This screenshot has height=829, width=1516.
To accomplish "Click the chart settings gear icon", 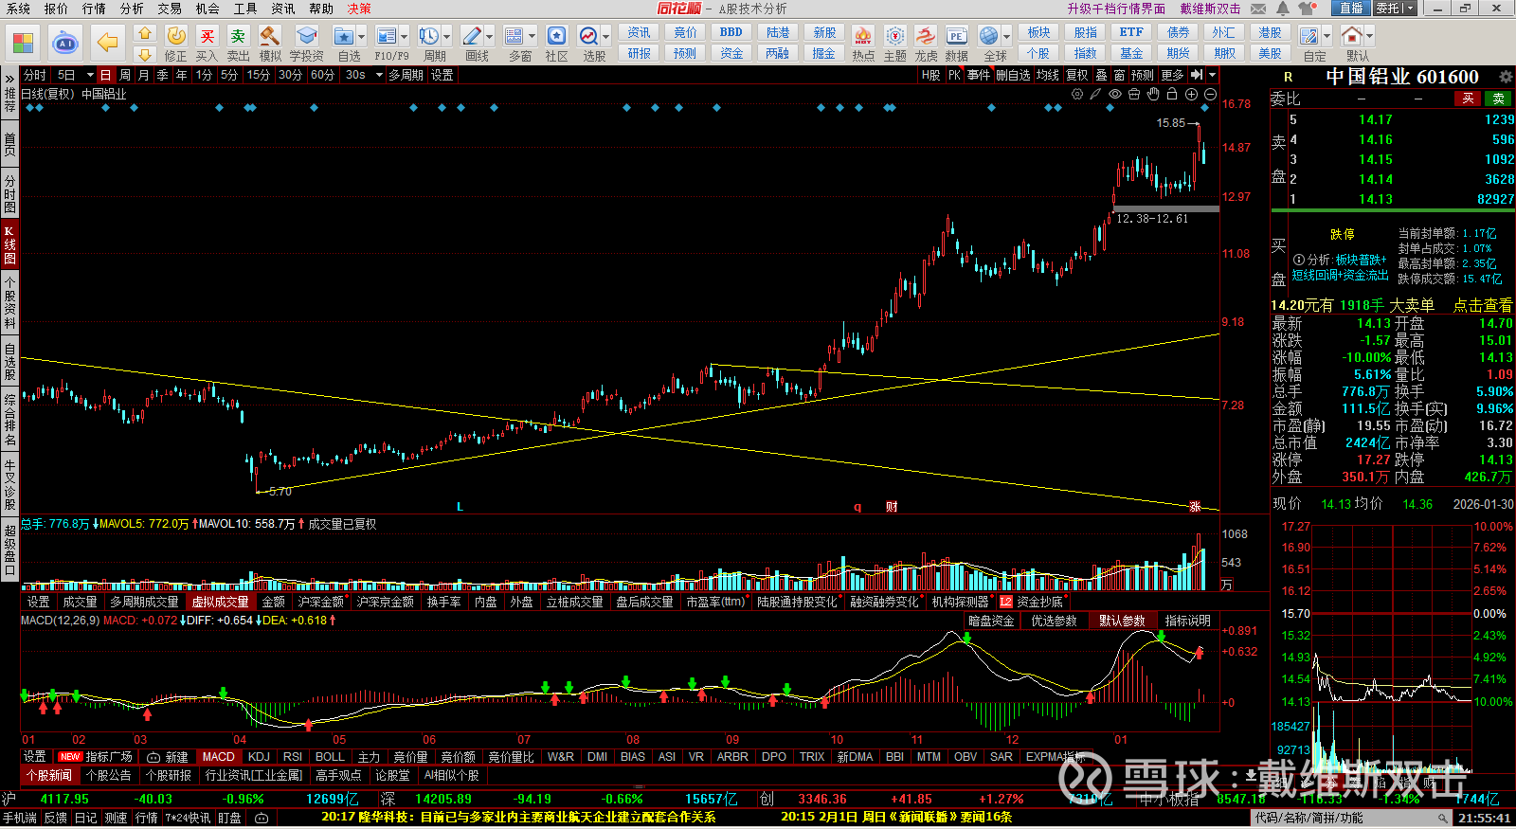I will coord(1077,94).
